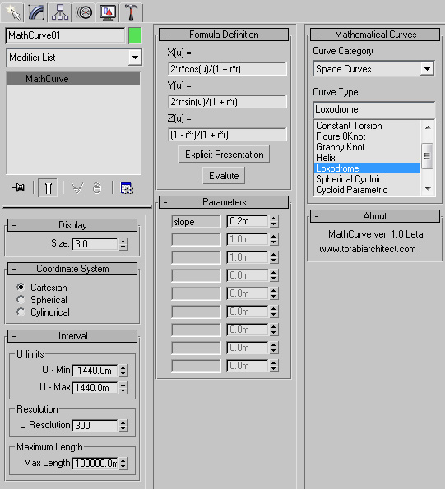The width and height of the screenshot is (445, 489).
Task: Open the Modifier List dropdown
Action: click(74, 58)
